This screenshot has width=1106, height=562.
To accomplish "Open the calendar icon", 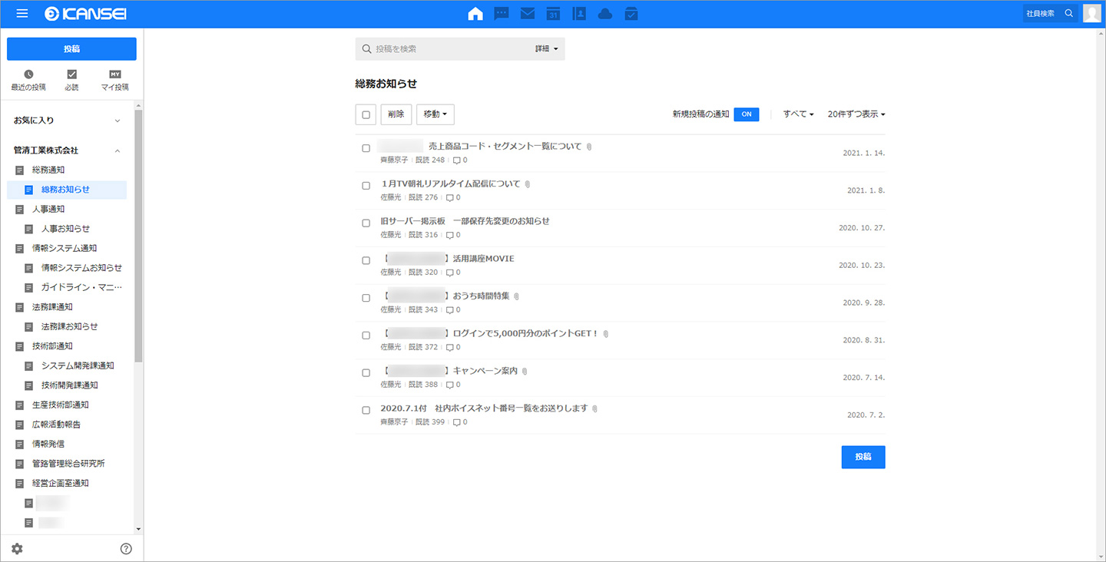I will point(553,14).
